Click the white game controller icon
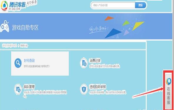The height and width of the screenshot is (110, 174). click(x=4, y=26)
